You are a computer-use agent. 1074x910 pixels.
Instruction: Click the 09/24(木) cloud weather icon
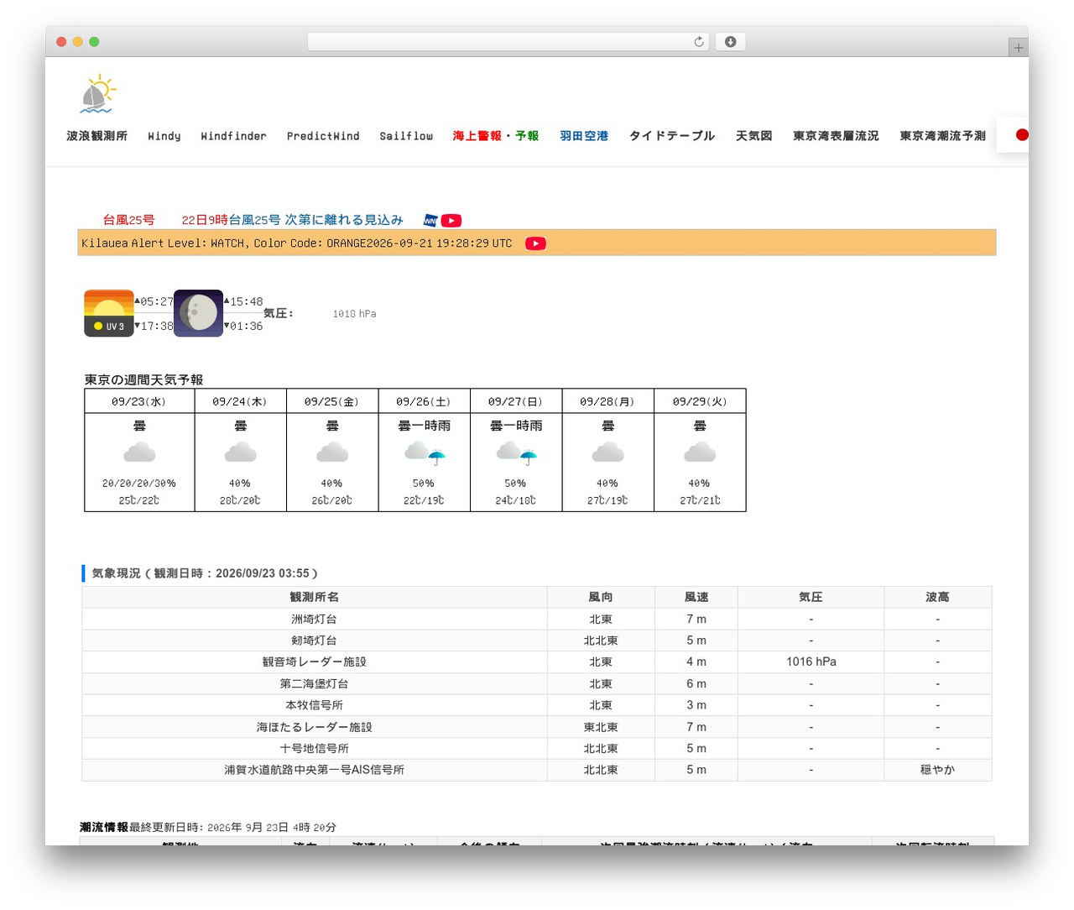tap(240, 453)
